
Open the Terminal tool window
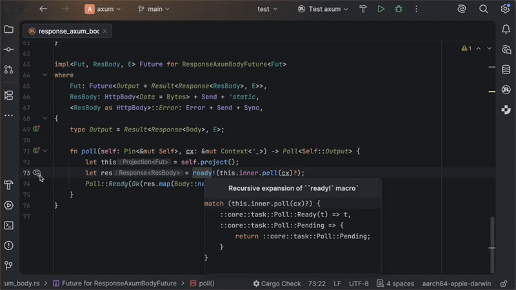[x=8, y=225]
